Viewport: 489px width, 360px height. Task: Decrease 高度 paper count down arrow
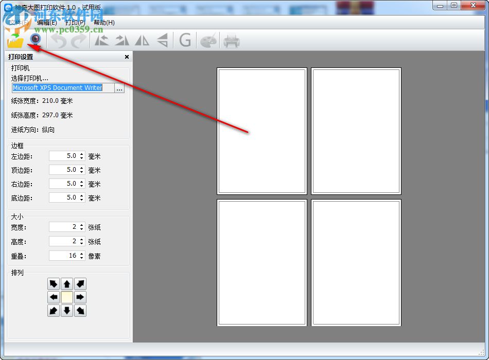[x=82, y=243]
